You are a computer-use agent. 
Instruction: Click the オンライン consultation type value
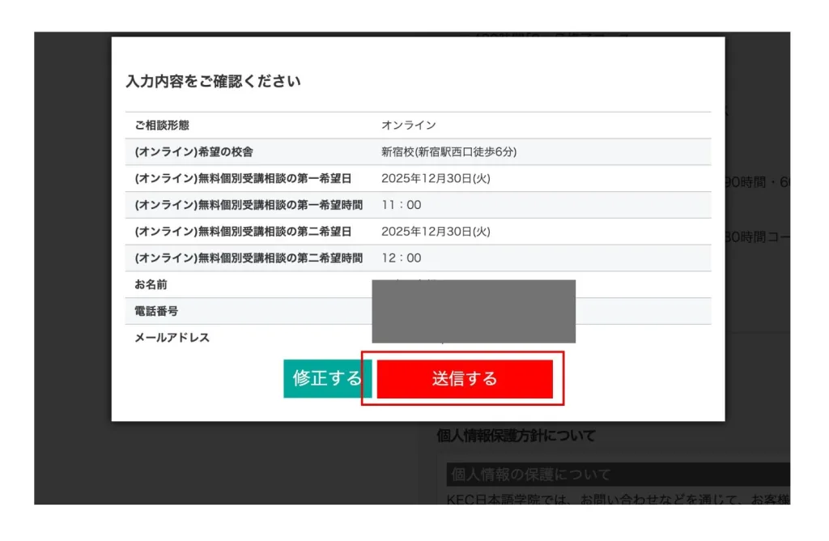pos(409,125)
